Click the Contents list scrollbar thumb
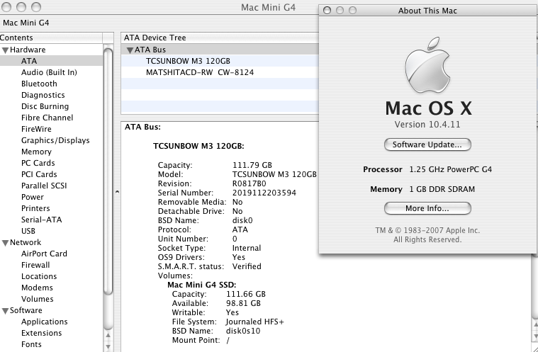Screen dimensions: 538x352 pos(108,171)
